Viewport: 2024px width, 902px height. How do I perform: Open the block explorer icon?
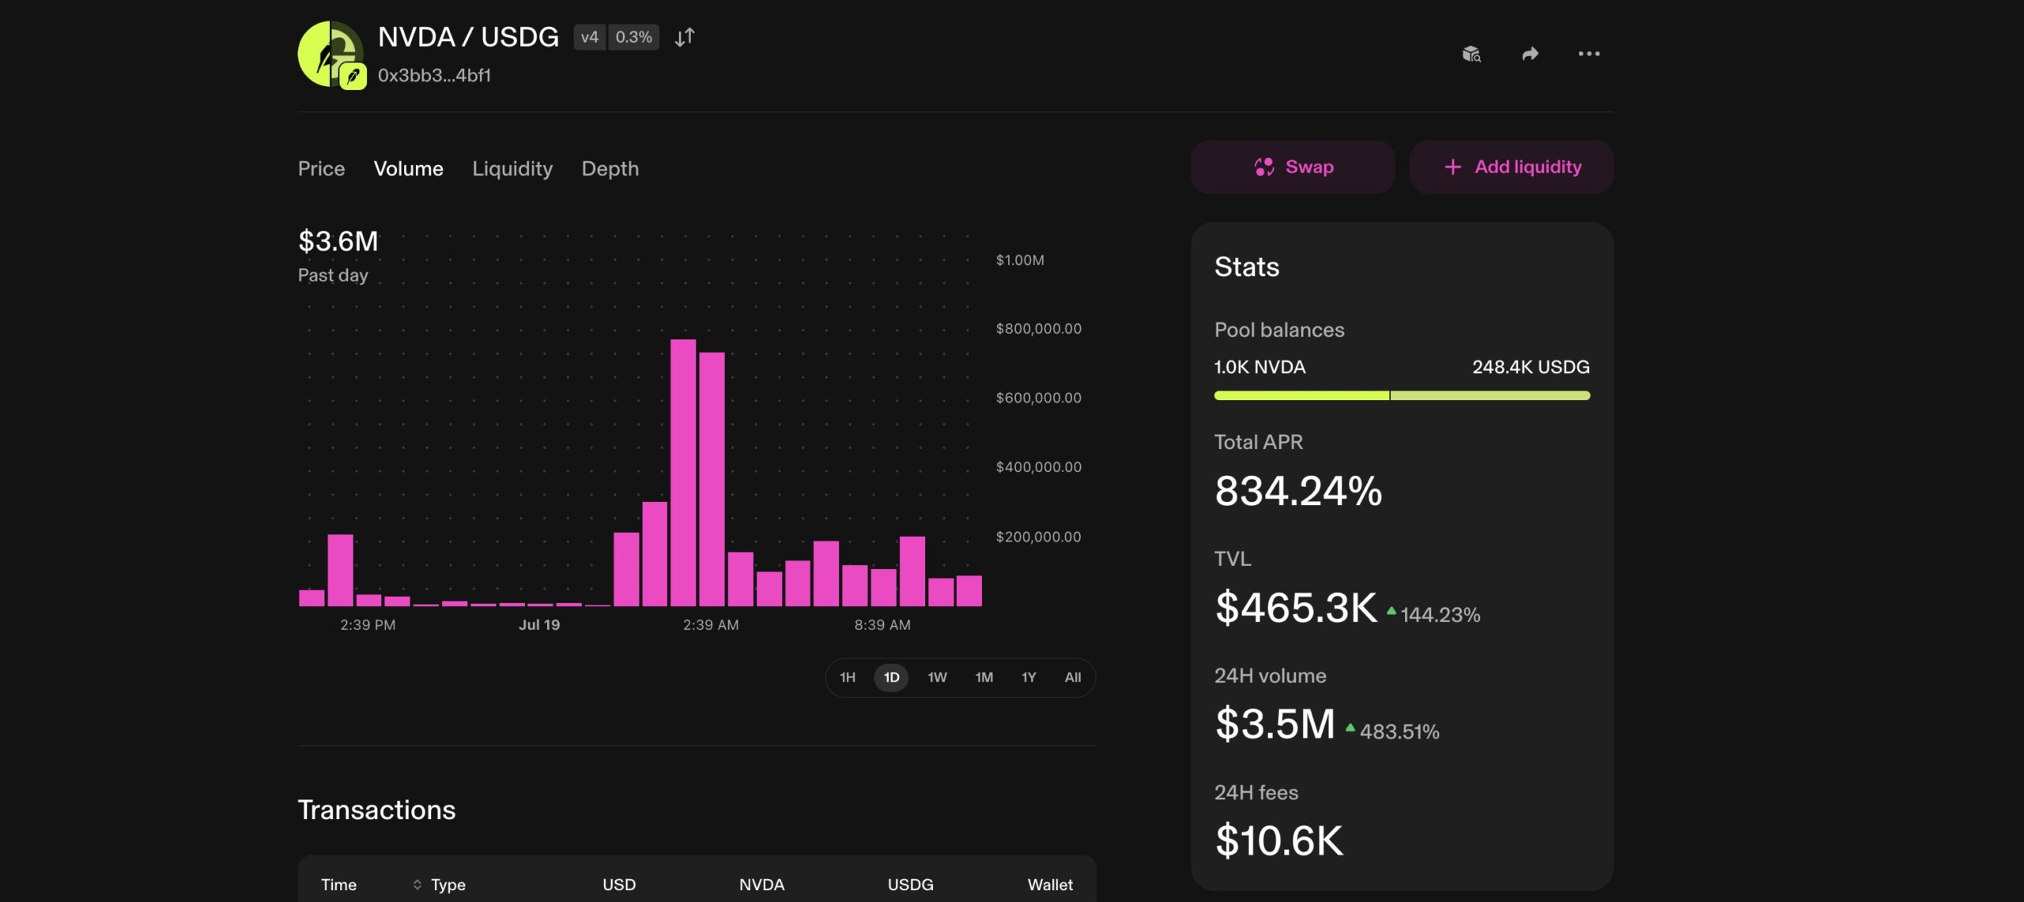(x=1471, y=54)
